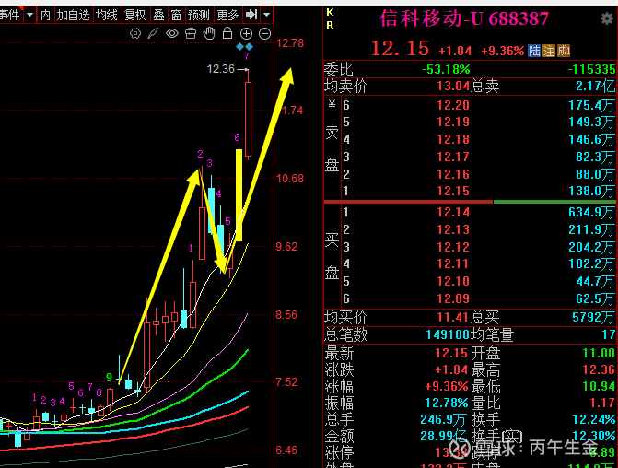This screenshot has width=618, height=468.
Task: Click the 振幅 value 12.78%
Action: (447, 403)
